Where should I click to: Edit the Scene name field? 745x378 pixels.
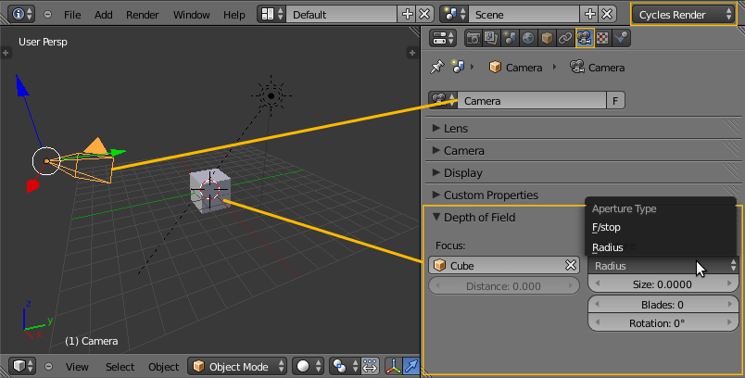[524, 14]
